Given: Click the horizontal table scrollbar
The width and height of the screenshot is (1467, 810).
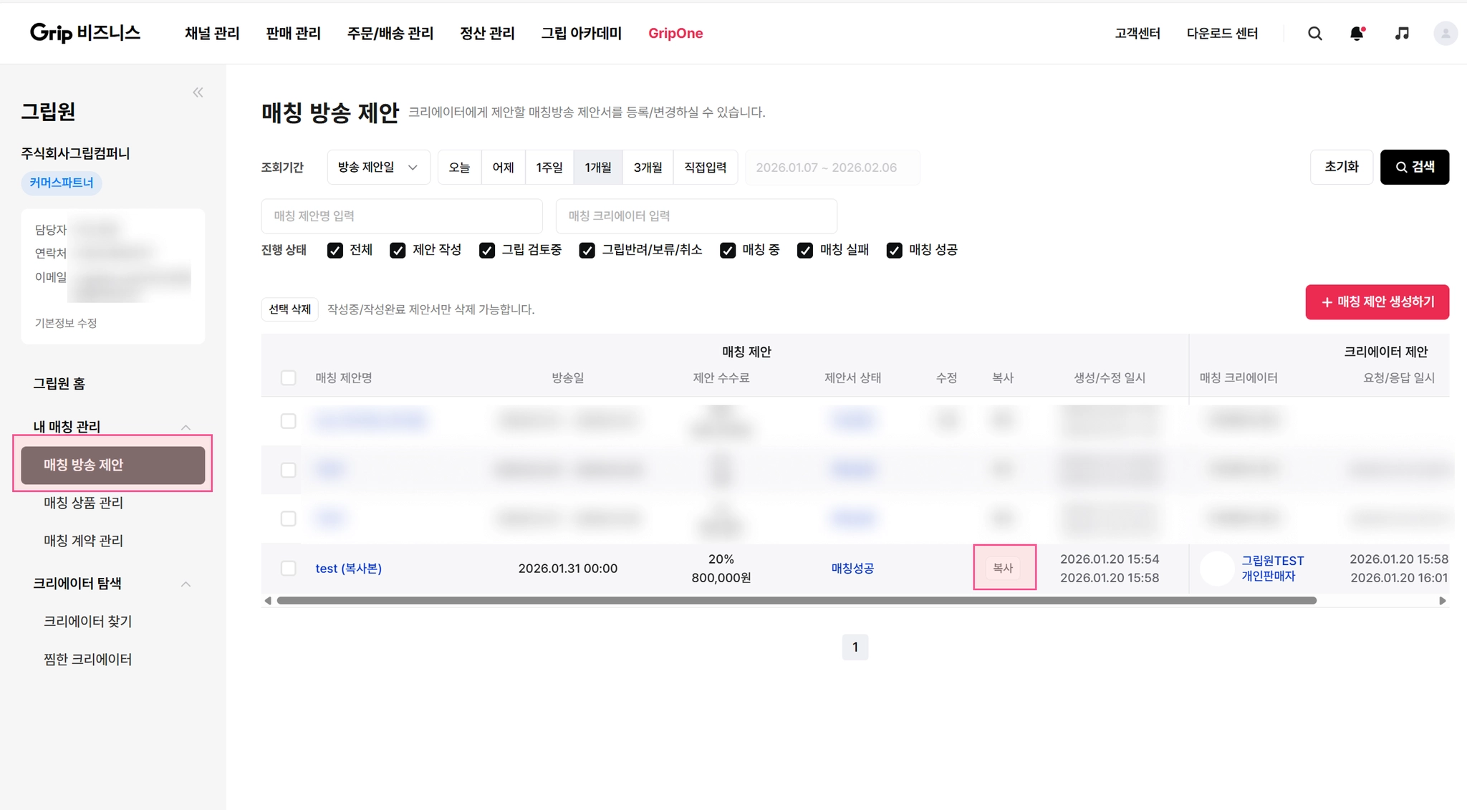Looking at the screenshot, I should point(795,601).
